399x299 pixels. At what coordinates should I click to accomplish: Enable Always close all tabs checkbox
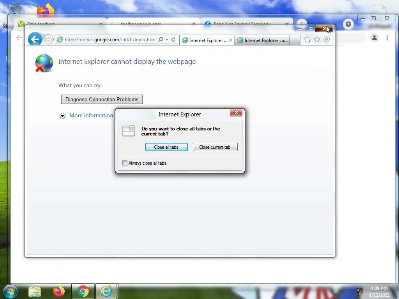(125, 163)
